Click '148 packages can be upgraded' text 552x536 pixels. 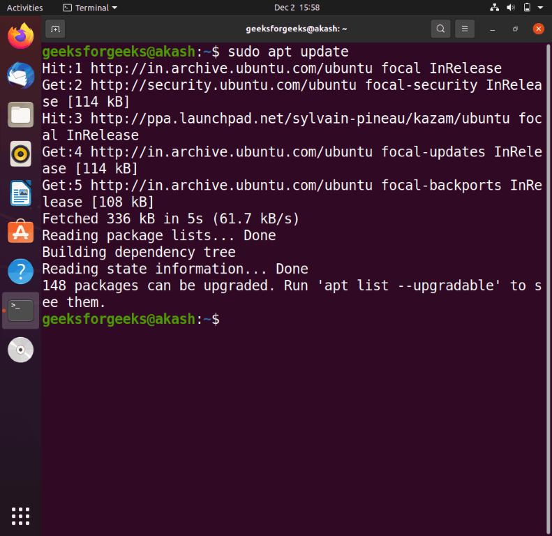point(158,285)
